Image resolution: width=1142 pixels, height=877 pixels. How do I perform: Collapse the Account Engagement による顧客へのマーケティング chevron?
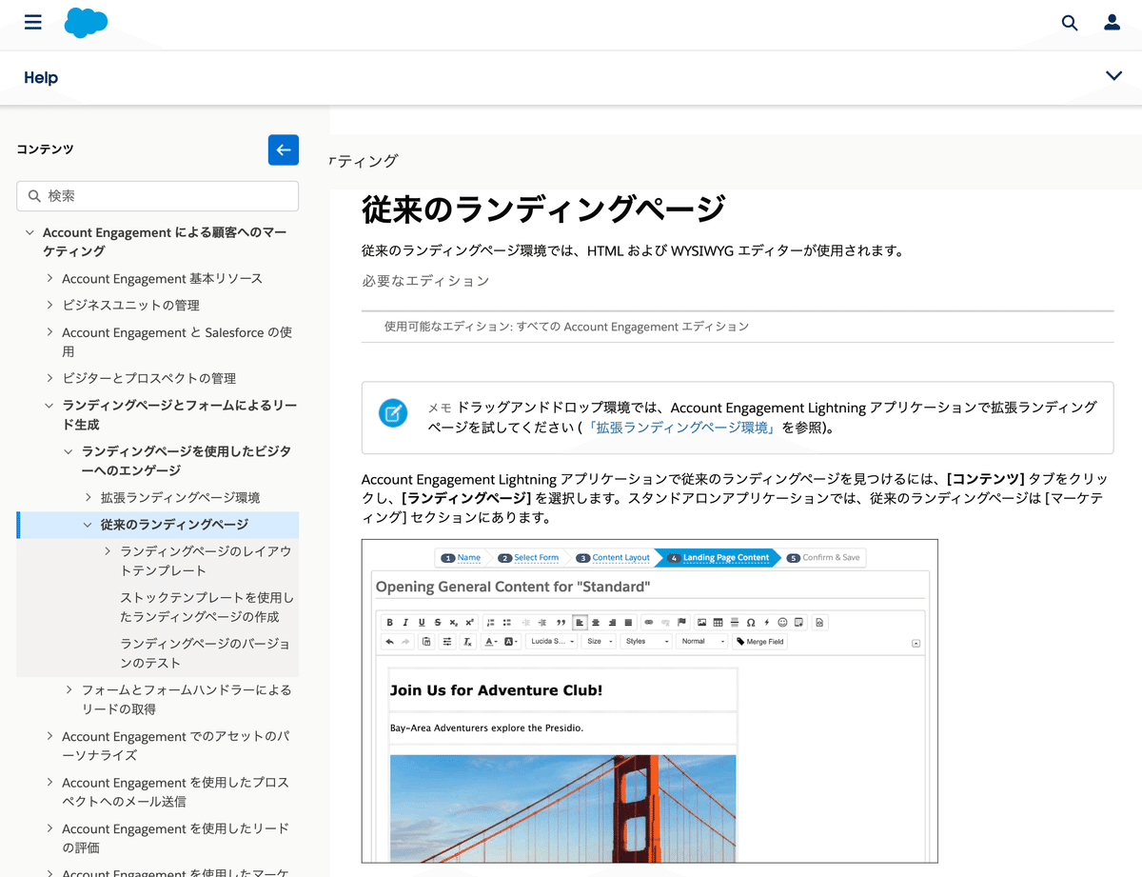tap(30, 232)
